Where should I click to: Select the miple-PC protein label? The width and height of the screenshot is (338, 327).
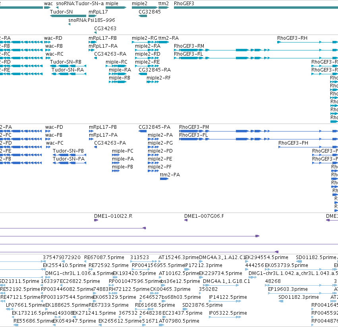pyautogui.click(x=123, y=151)
